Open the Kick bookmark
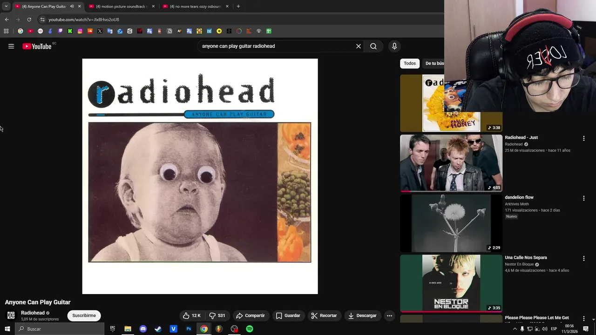 [70, 31]
